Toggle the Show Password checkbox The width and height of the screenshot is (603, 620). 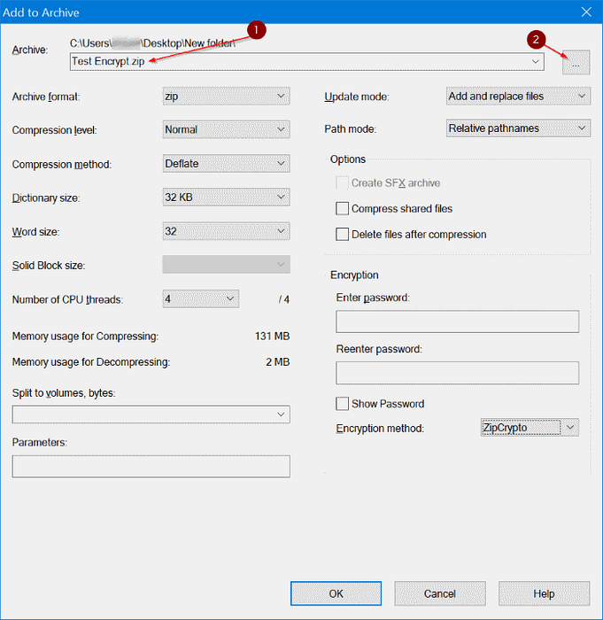(343, 404)
